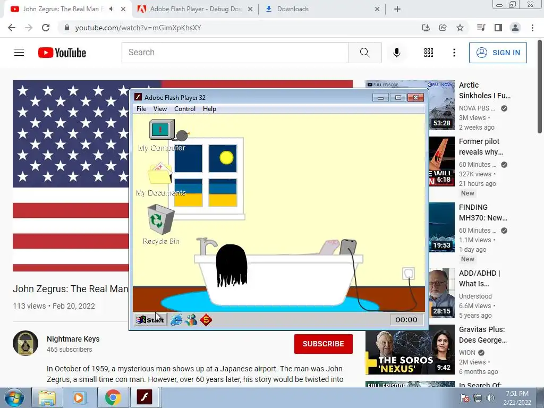Bookmark this page with star icon
This screenshot has width=544, height=408.
pyautogui.click(x=460, y=28)
